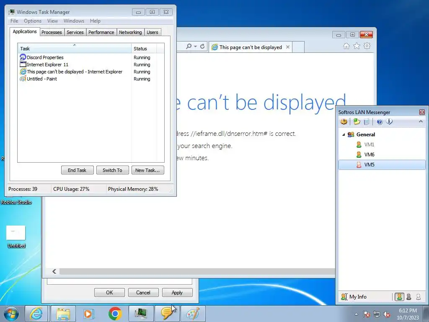Click the info speech bubble icon in Softros
429x322 pixels.
[389, 122]
